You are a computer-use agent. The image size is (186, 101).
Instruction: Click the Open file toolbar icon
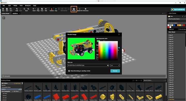[7, 9]
